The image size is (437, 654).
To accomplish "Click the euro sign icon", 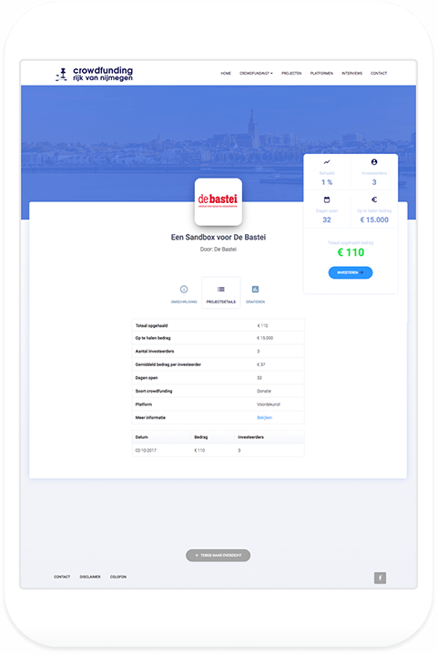I will tap(374, 199).
